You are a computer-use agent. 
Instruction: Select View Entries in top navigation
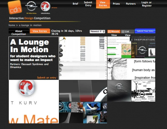[103, 4]
